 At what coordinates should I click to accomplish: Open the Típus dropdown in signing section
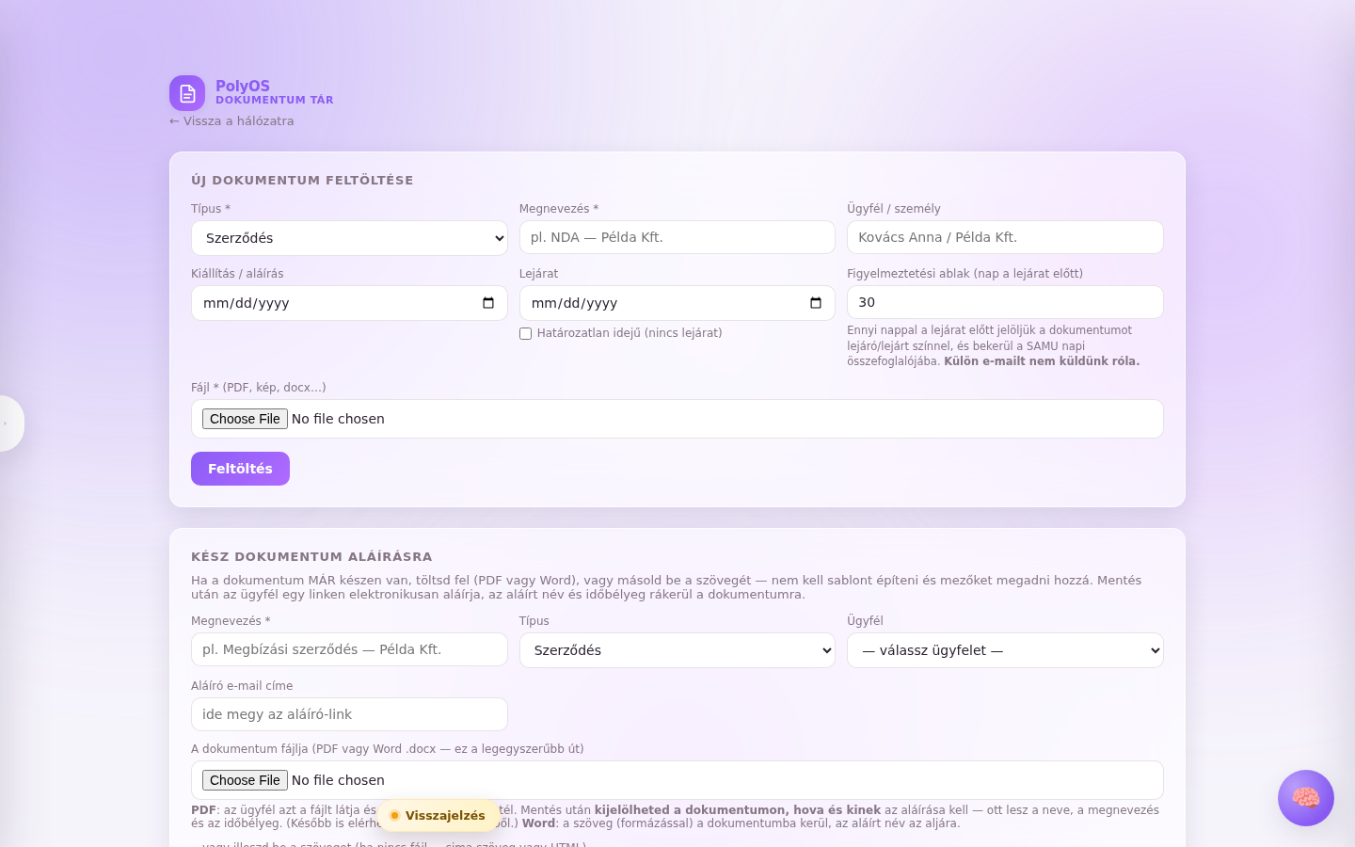677,650
